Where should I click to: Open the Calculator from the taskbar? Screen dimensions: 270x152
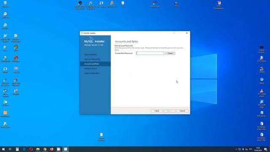17,149
